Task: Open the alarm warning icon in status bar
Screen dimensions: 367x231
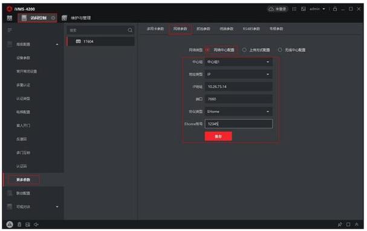Action: click(10, 224)
